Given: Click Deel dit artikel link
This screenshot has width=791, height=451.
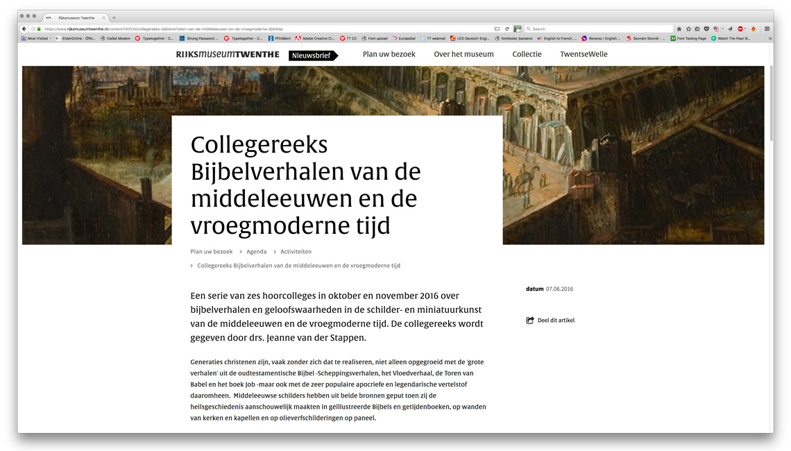Looking at the screenshot, I should click(556, 321).
